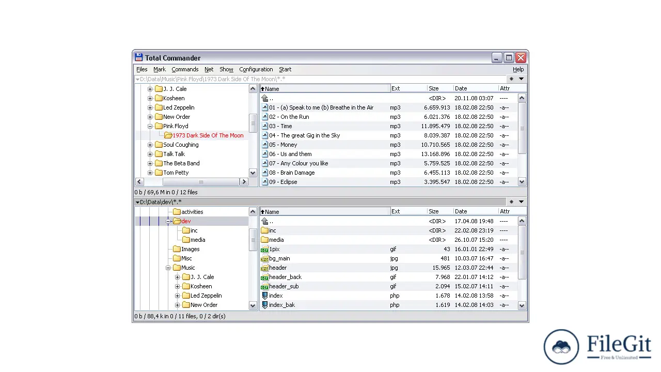This screenshot has width=661, height=372.
Task: Click the jpg icon of bg_main
Action: pyautogui.click(x=265, y=258)
